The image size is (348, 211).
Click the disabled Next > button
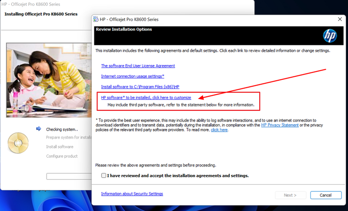[x=291, y=195]
